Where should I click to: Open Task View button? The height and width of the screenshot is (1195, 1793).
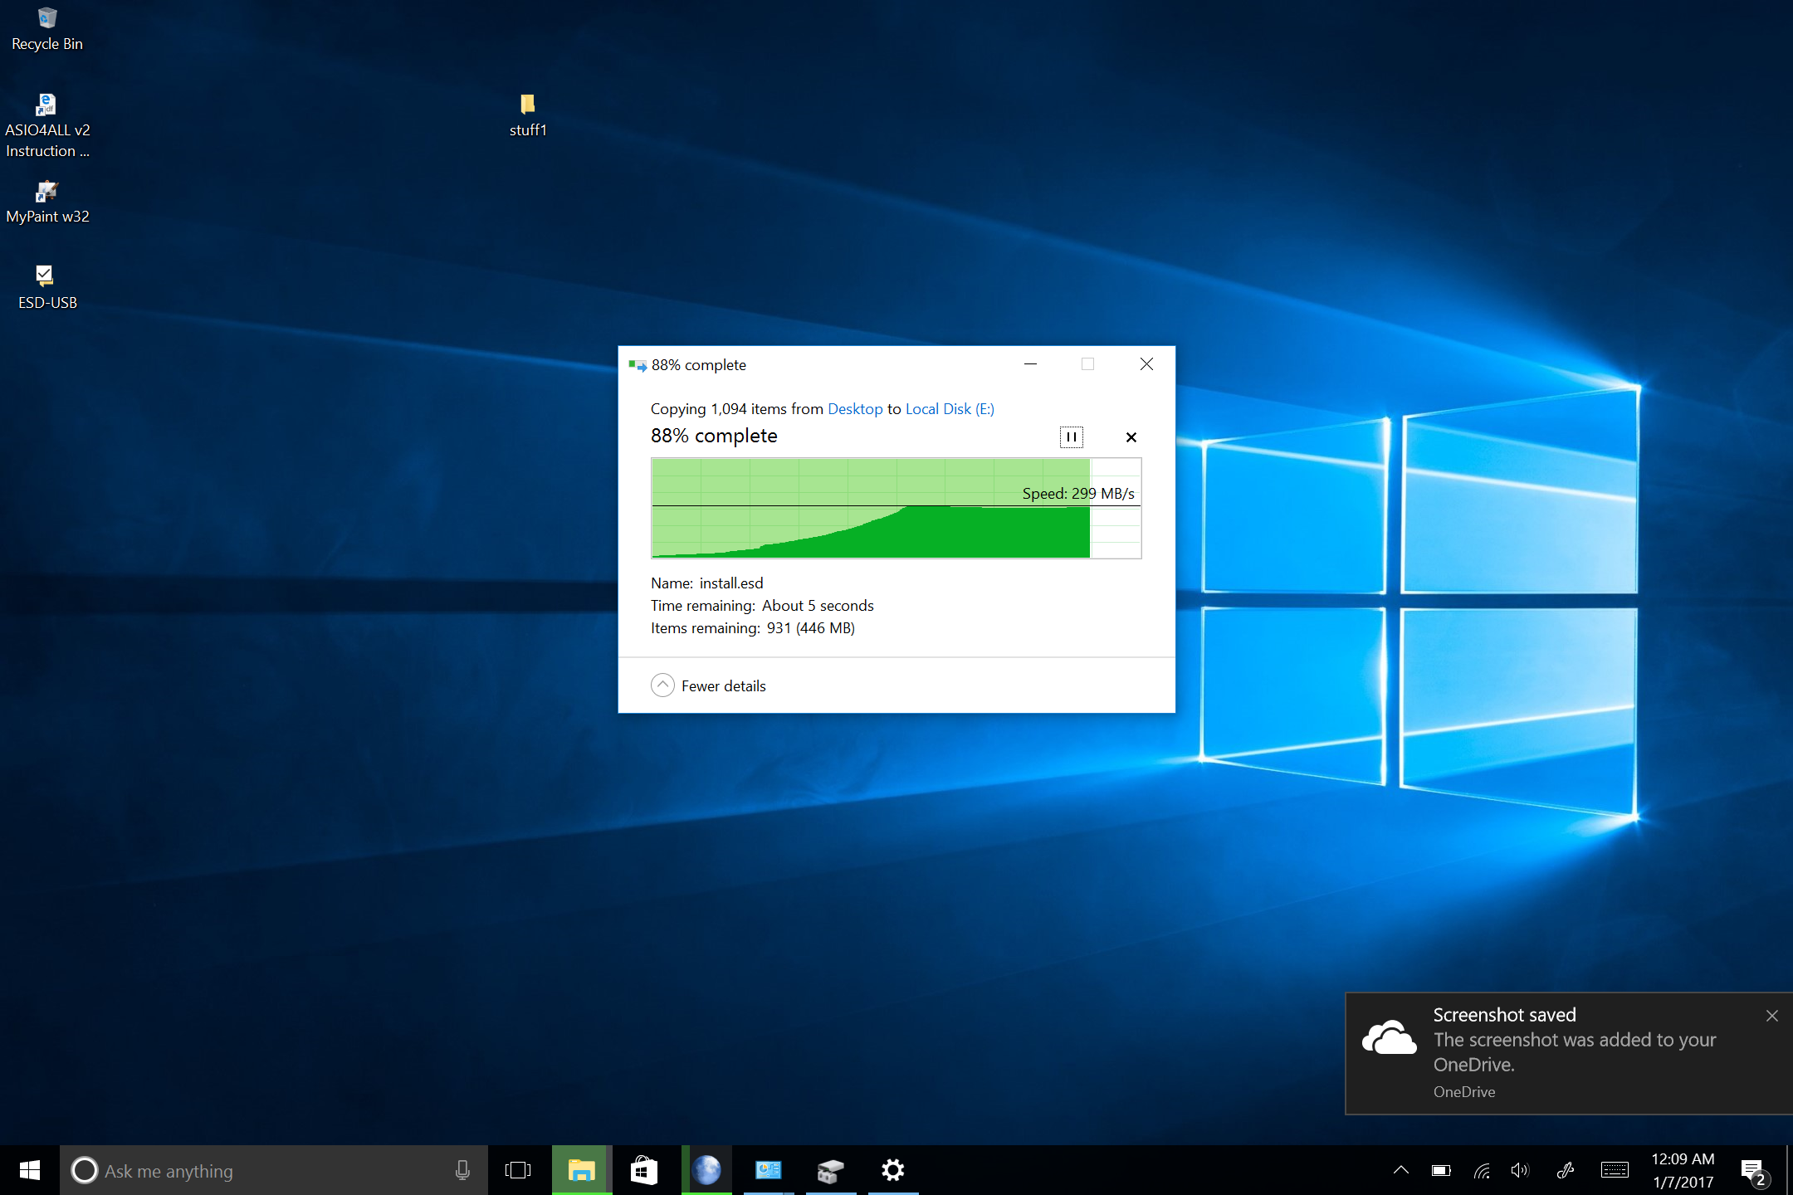[x=518, y=1170]
